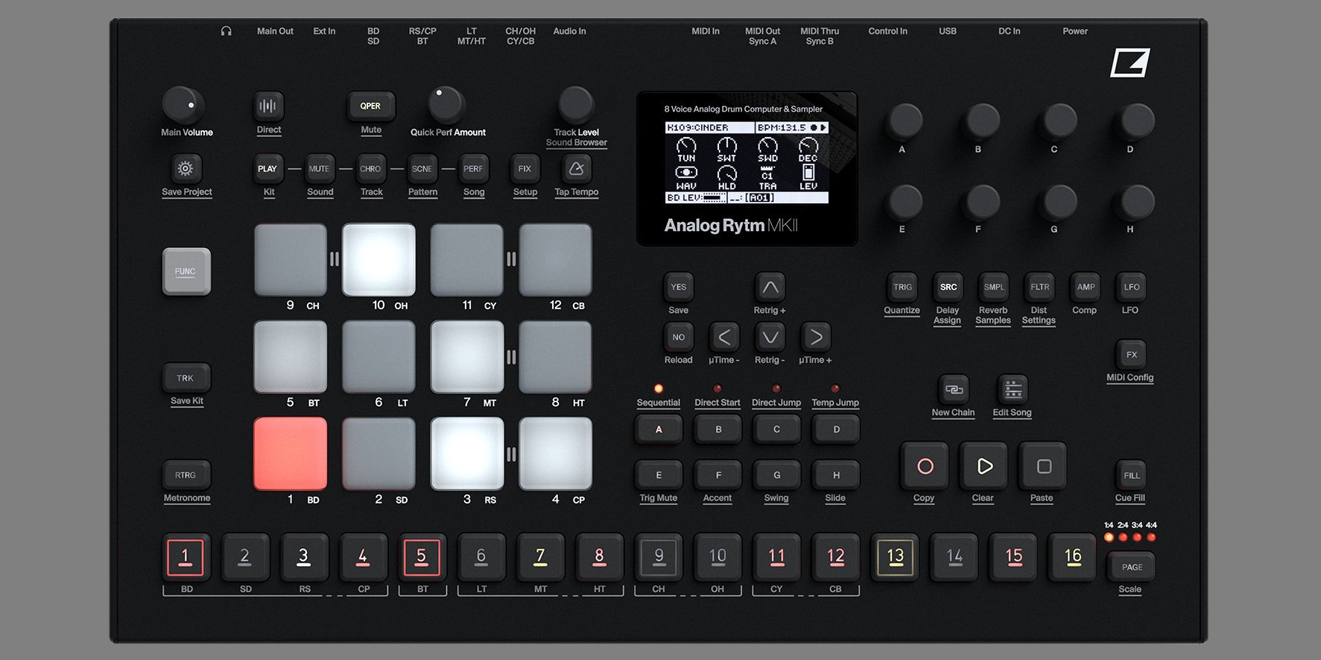Viewport: 1321px width, 660px height.
Task: Click the Quick Perf Amount knob
Action: (446, 105)
